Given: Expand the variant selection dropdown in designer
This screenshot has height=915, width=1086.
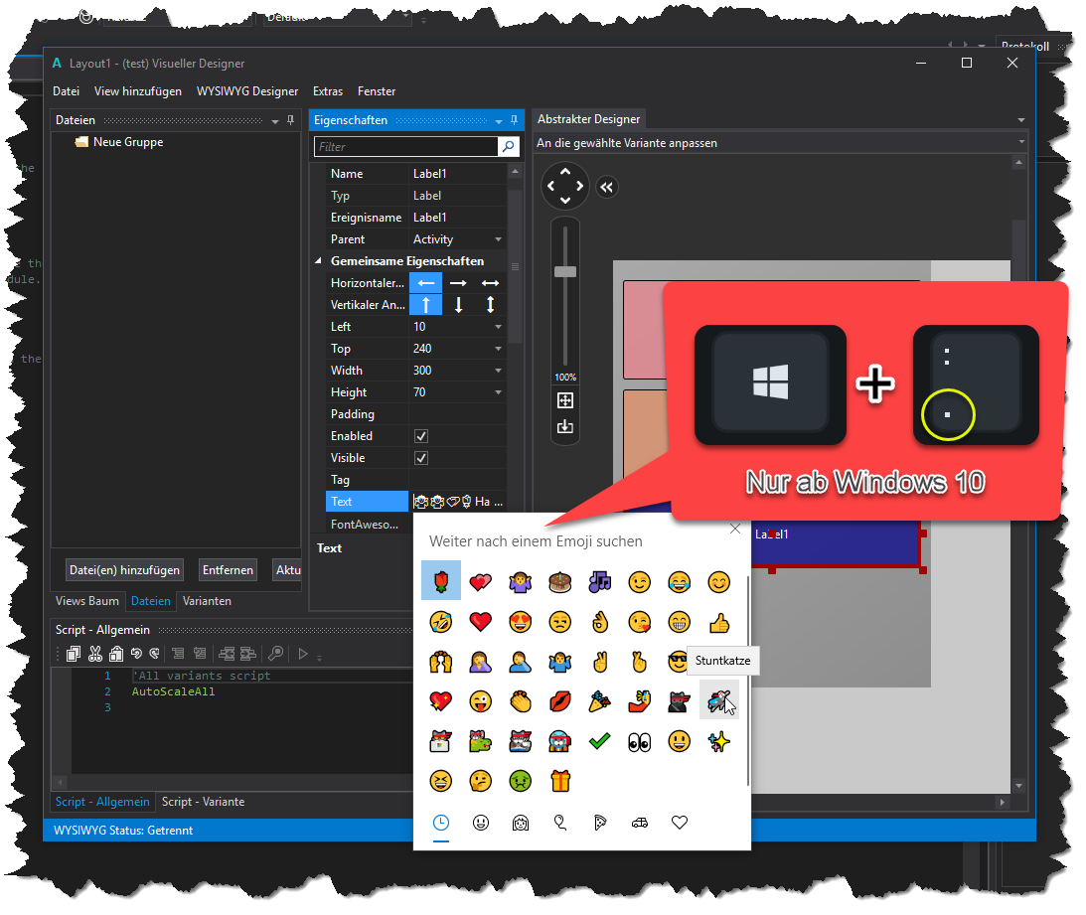Looking at the screenshot, I should pos(1021,143).
